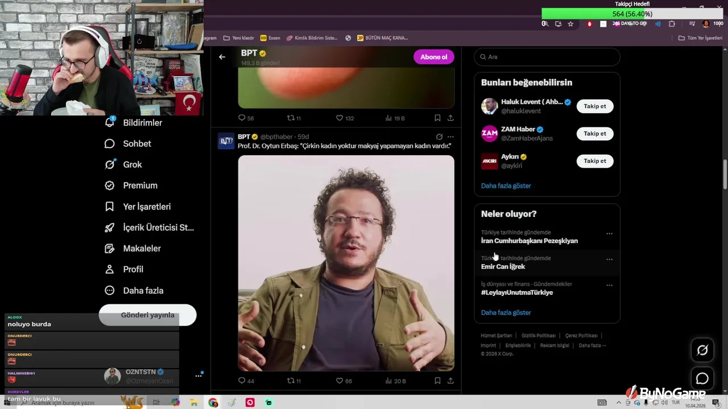The width and height of the screenshot is (728, 409).
Task: Repost the post with 66 likes
Action: pyautogui.click(x=294, y=381)
